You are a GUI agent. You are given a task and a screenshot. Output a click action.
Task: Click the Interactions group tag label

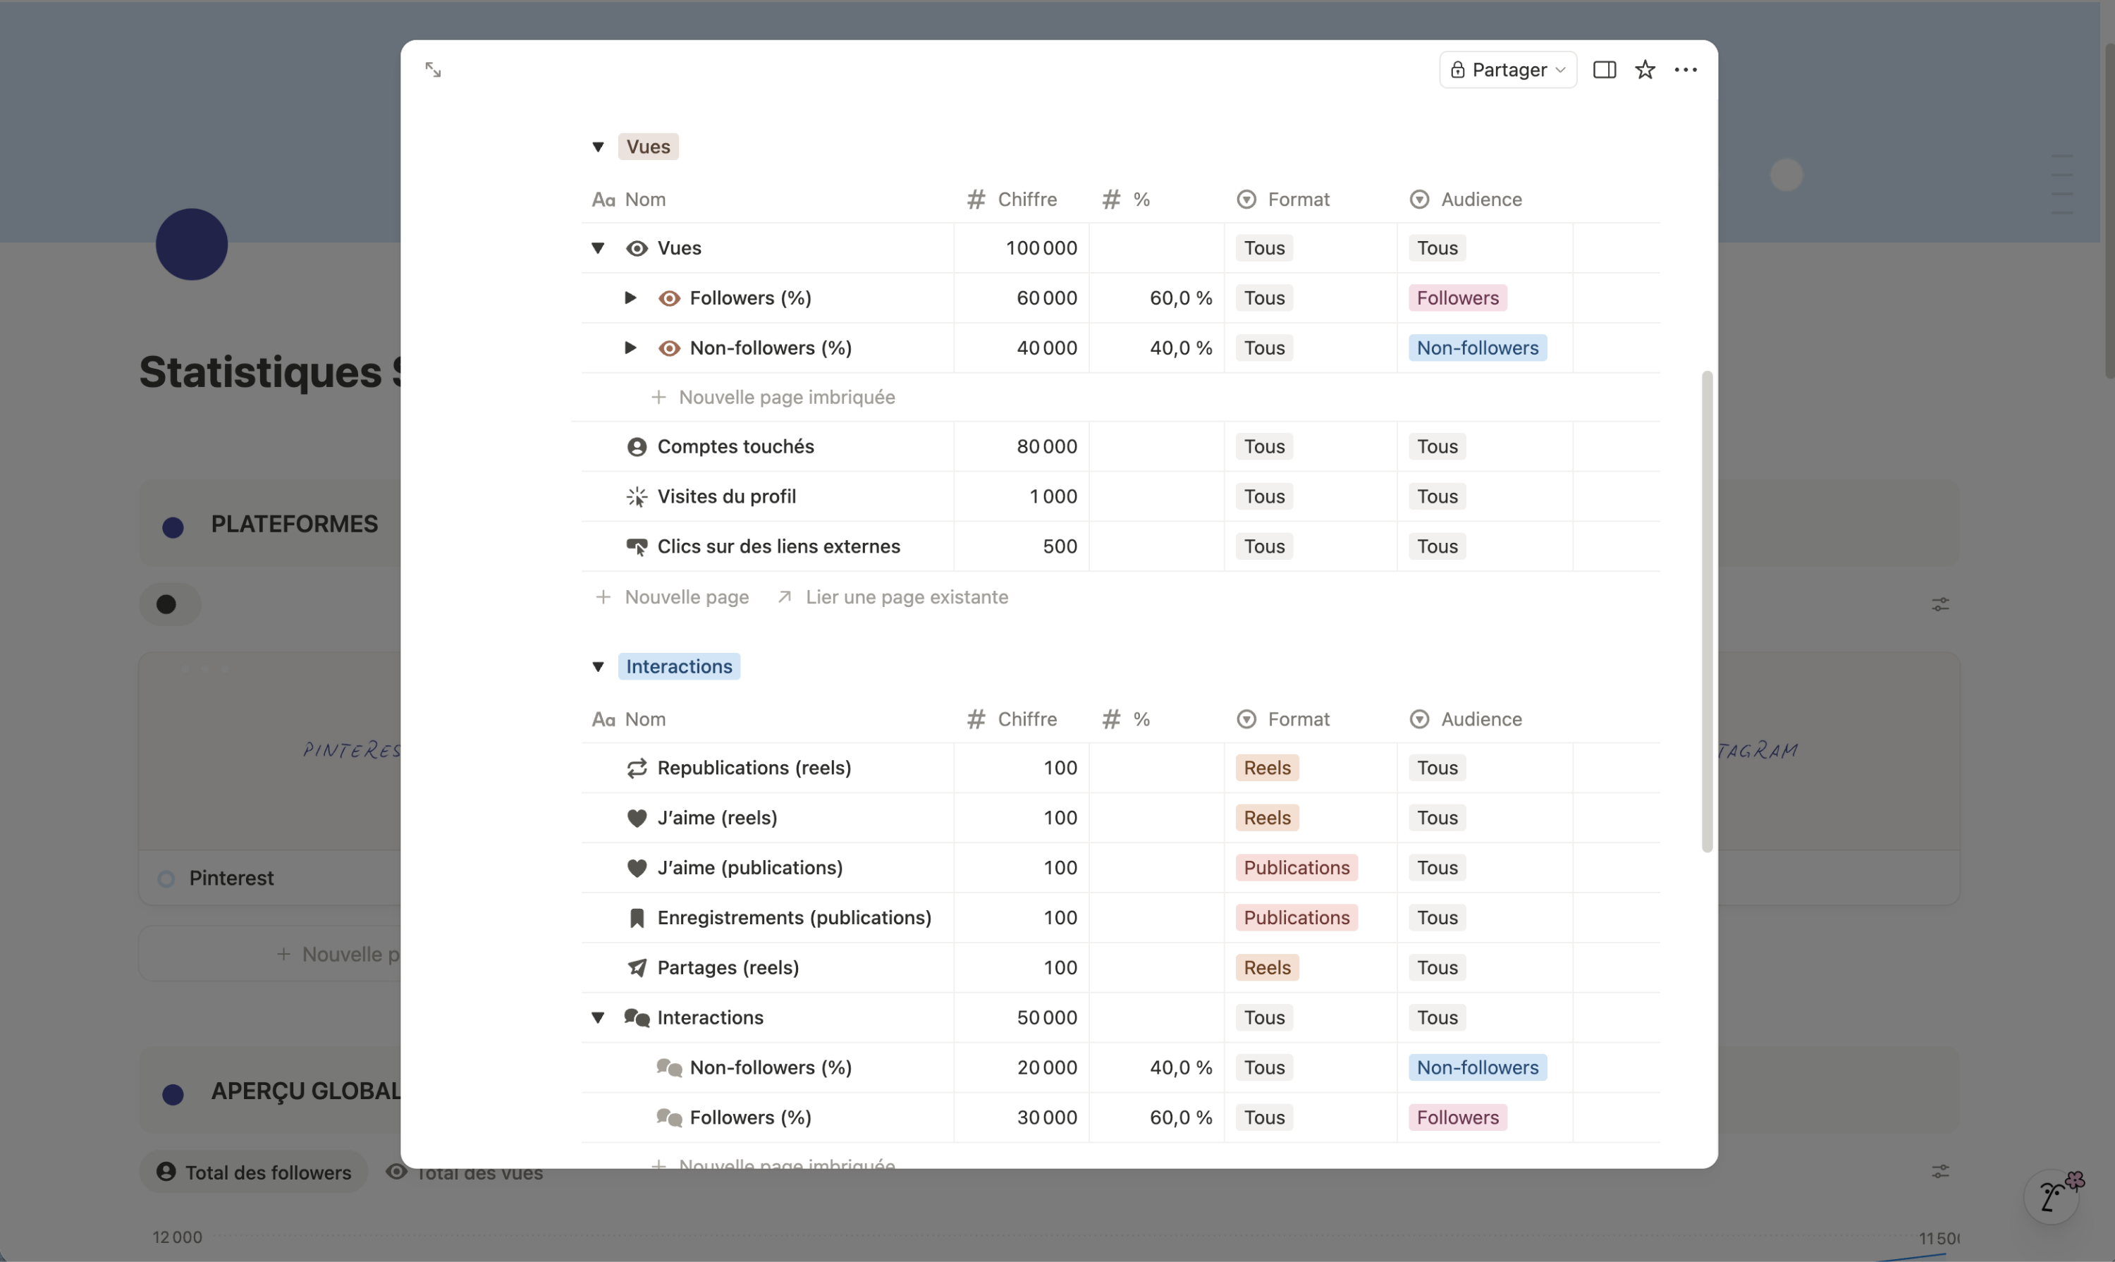click(x=679, y=667)
